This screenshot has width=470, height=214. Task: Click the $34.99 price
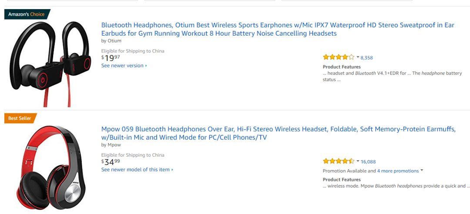pos(111,162)
